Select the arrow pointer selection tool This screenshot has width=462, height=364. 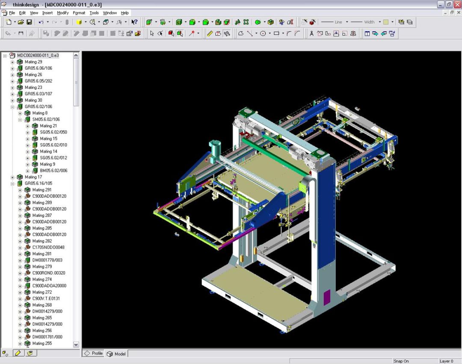(152, 33)
